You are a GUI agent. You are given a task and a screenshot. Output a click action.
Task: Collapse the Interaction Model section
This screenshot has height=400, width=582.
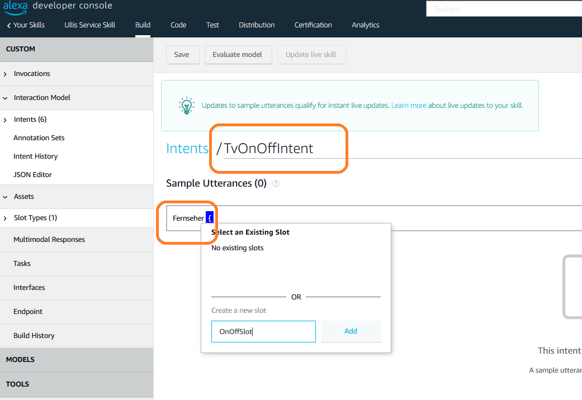5,98
